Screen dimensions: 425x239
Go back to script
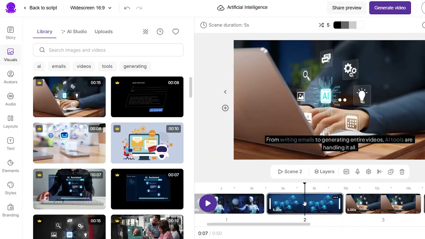coord(40,8)
